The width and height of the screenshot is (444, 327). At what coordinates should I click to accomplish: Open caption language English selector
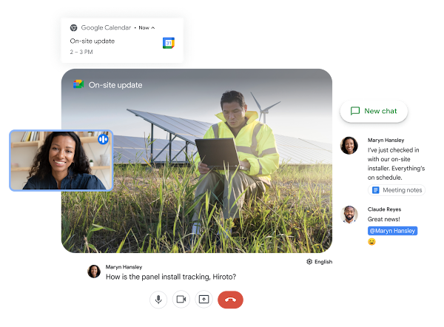click(319, 261)
